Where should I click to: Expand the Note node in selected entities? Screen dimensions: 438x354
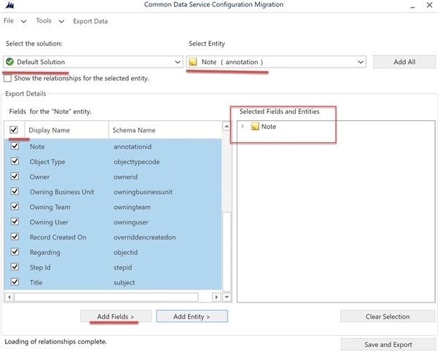point(243,127)
